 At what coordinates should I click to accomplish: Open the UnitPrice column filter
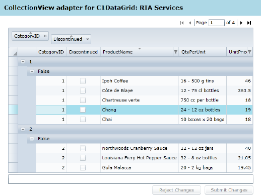coord(249,52)
